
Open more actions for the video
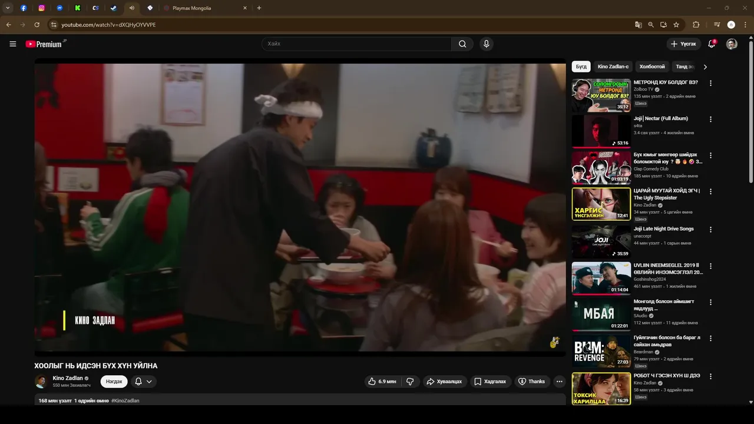click(560, 382)
